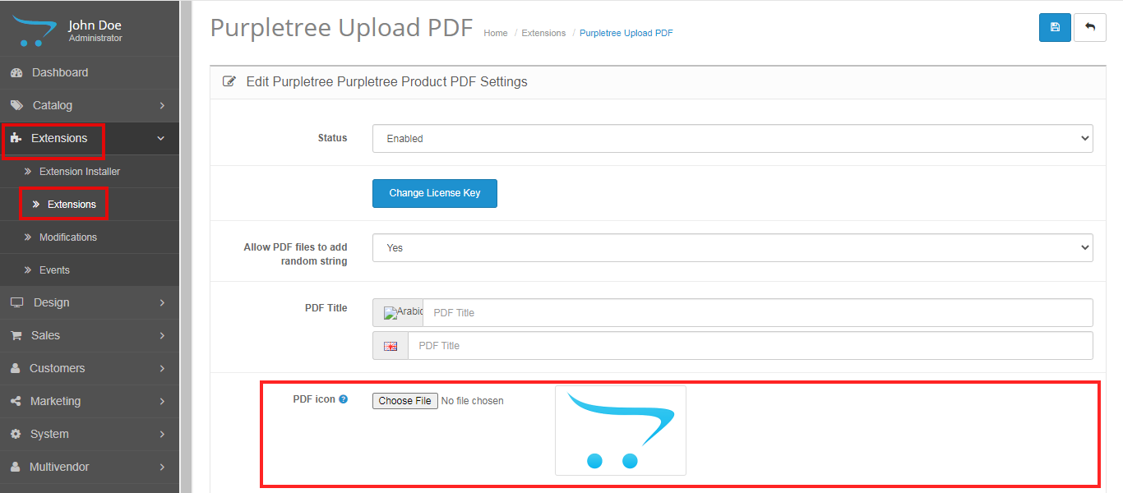Click the Choose File button
Image resolution: width=1123 pixels, height=493 pixels.
[405, 401]
